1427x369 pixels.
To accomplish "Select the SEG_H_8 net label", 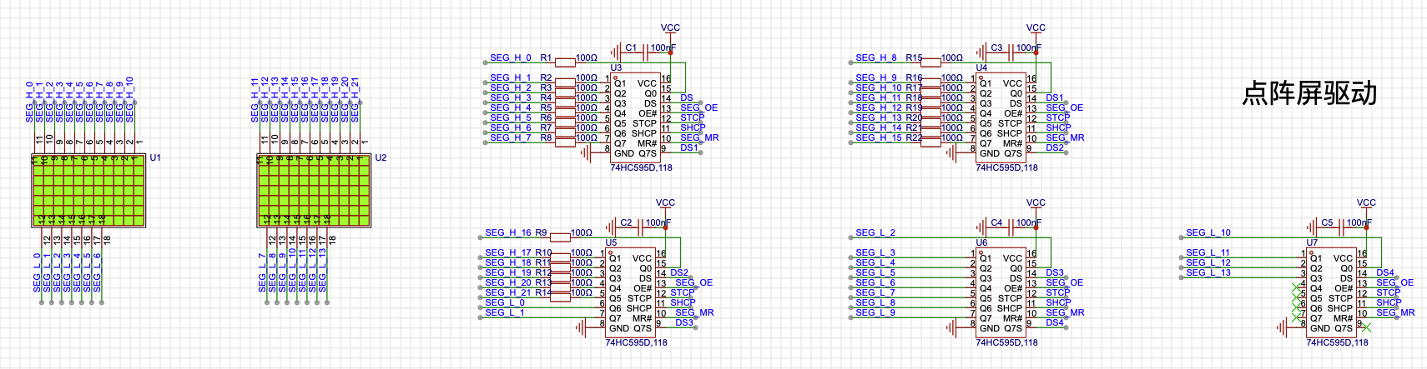I will pos(875,57).
